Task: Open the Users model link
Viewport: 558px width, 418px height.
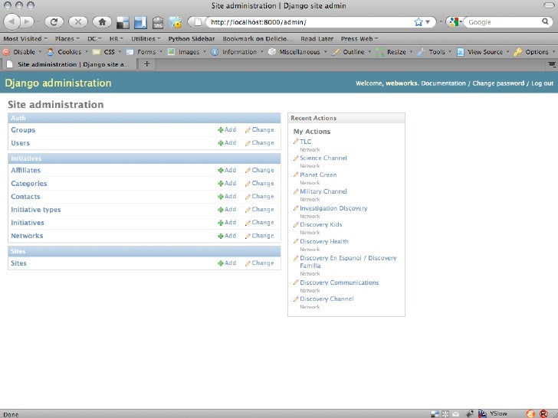Action: coord(20,143)
